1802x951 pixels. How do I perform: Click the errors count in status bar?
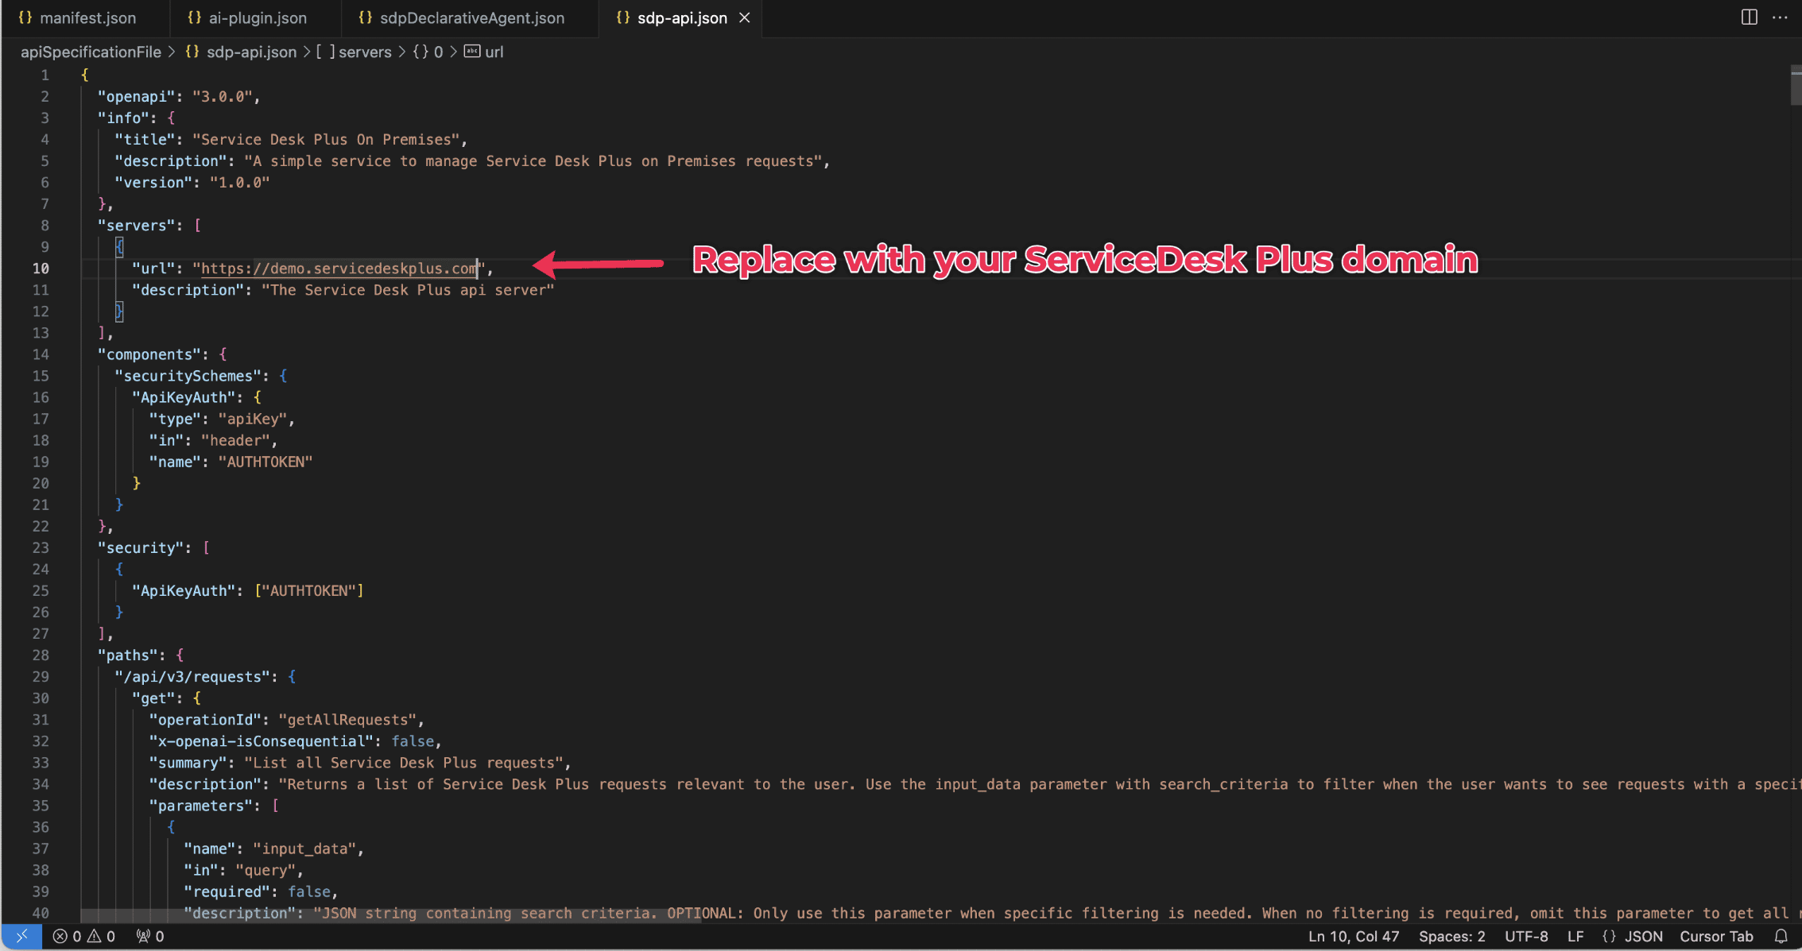67,936
